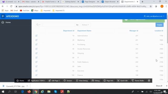Open the search column selector magnifier dropdown

(x=38, y=25)
